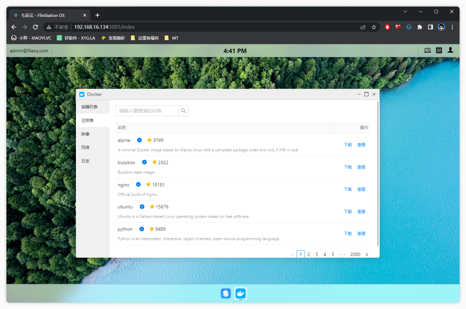This screenshot has width=466, height=309.
Task: Download the busybox image
Action: pos(348,167)
